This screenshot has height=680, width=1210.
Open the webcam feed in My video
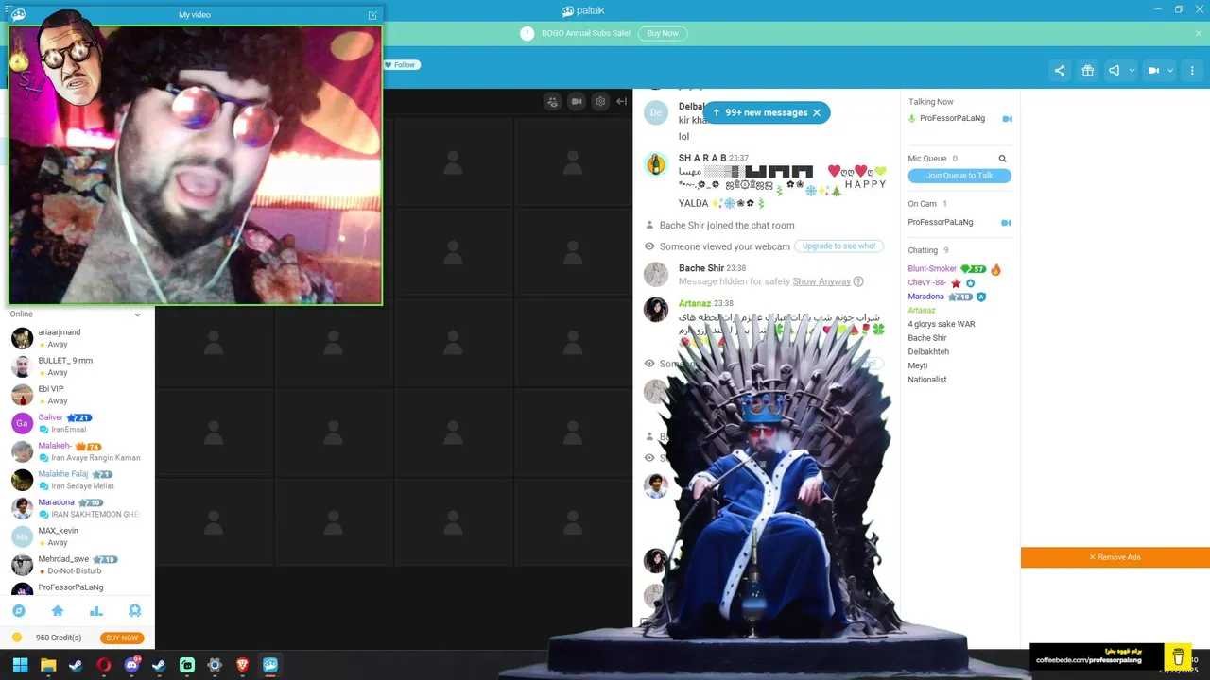[x=196, y=165]
